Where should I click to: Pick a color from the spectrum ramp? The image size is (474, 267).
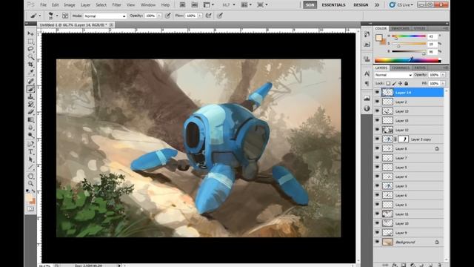[407, 61]
